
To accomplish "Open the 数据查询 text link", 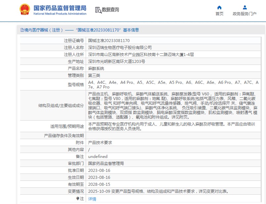I will point(111,10).
